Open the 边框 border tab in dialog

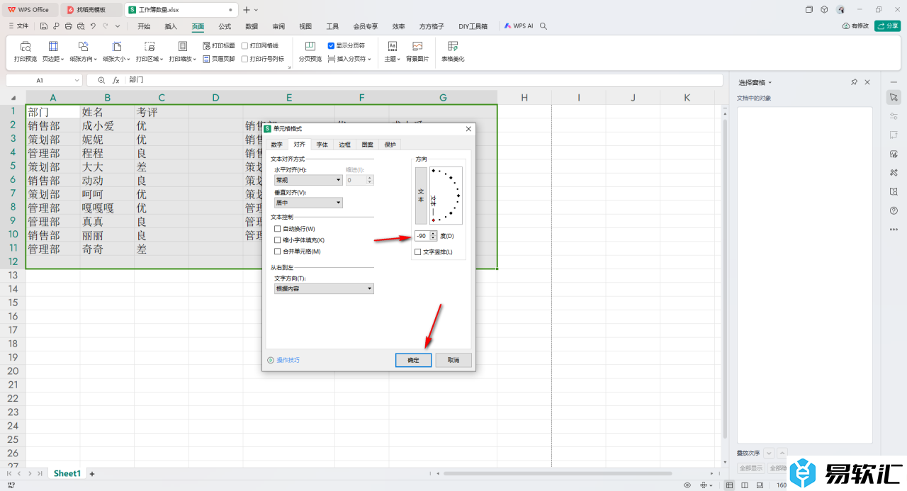tap(344, 145)
